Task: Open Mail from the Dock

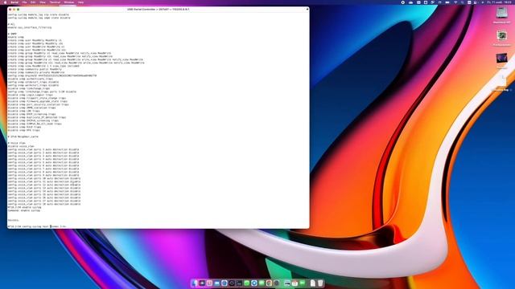Action: [x=216, y=283]
